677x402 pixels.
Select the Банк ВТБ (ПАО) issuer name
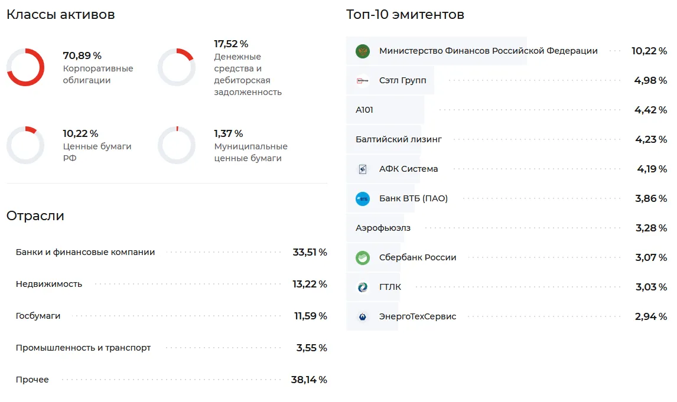tap(413, 198)
